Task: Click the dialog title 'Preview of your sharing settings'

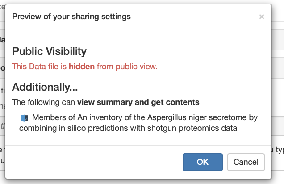Action: coord(71,17)
